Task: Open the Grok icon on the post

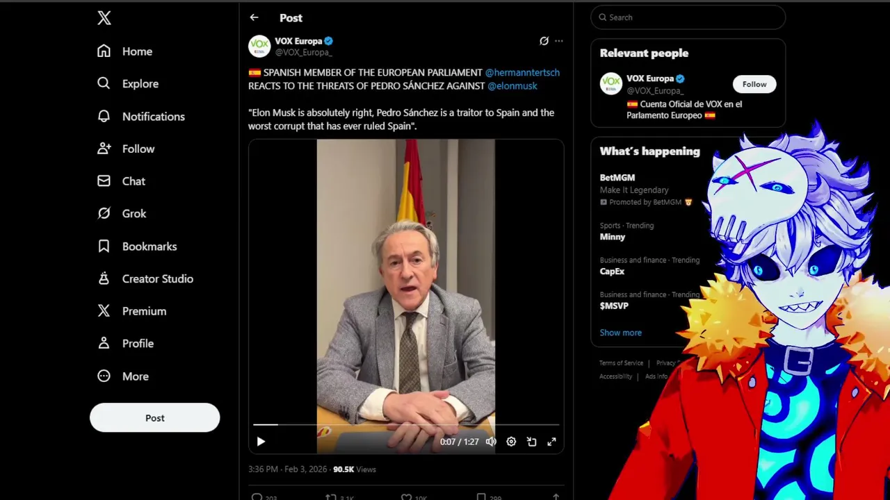Action: click(544, 41)
